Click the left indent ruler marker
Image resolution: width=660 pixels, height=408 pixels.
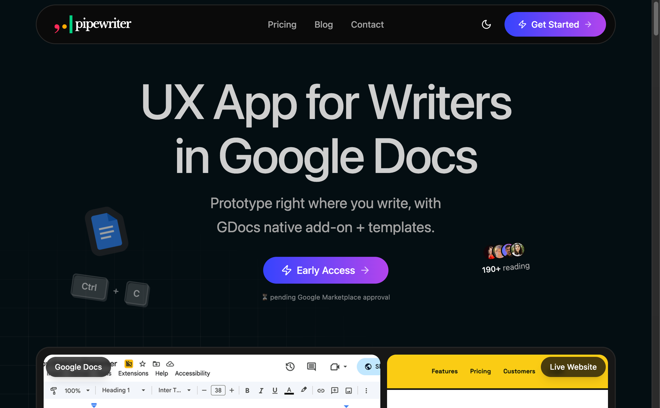[94, 405]
